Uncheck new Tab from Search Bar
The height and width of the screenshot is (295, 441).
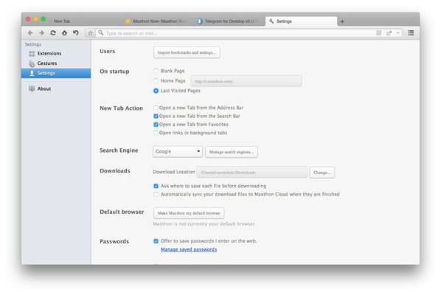(x=156, y=116)
